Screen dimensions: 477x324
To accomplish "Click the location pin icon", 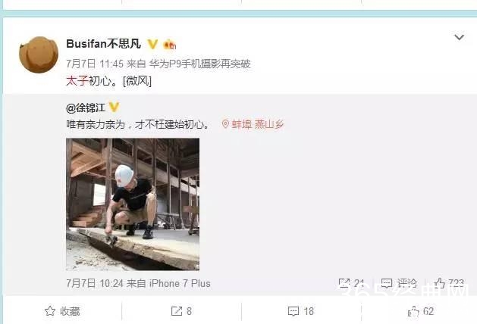I will tap(225, 124).
